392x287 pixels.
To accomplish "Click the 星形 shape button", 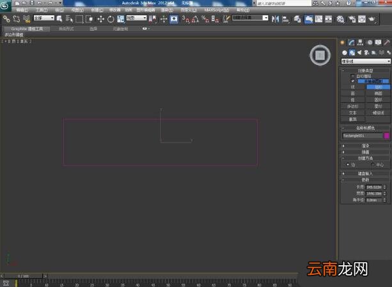I will click(378, 106).
